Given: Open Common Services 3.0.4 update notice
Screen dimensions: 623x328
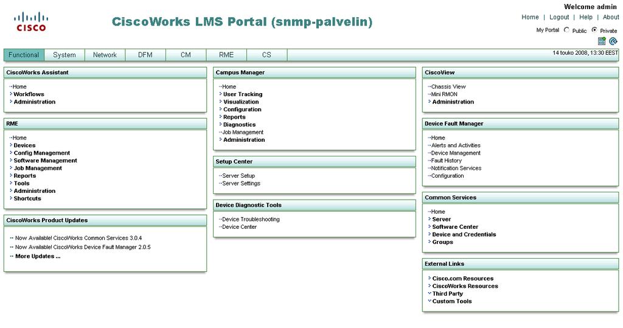Looking at the screenshot, I should click(x=78, y=238).
